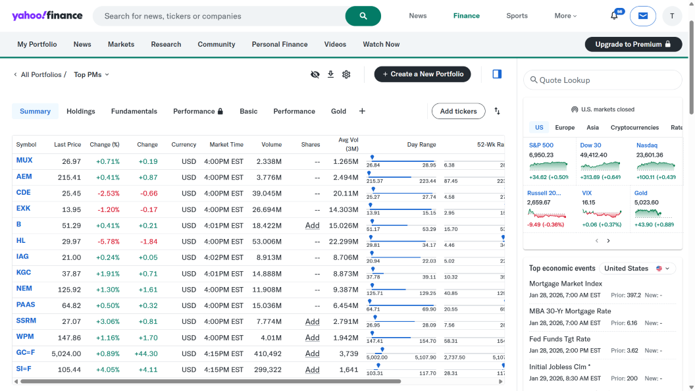The width and height of the screenshot is (695, 391).
Task: Click the plus icon to add a view
Action: [362, 111]
